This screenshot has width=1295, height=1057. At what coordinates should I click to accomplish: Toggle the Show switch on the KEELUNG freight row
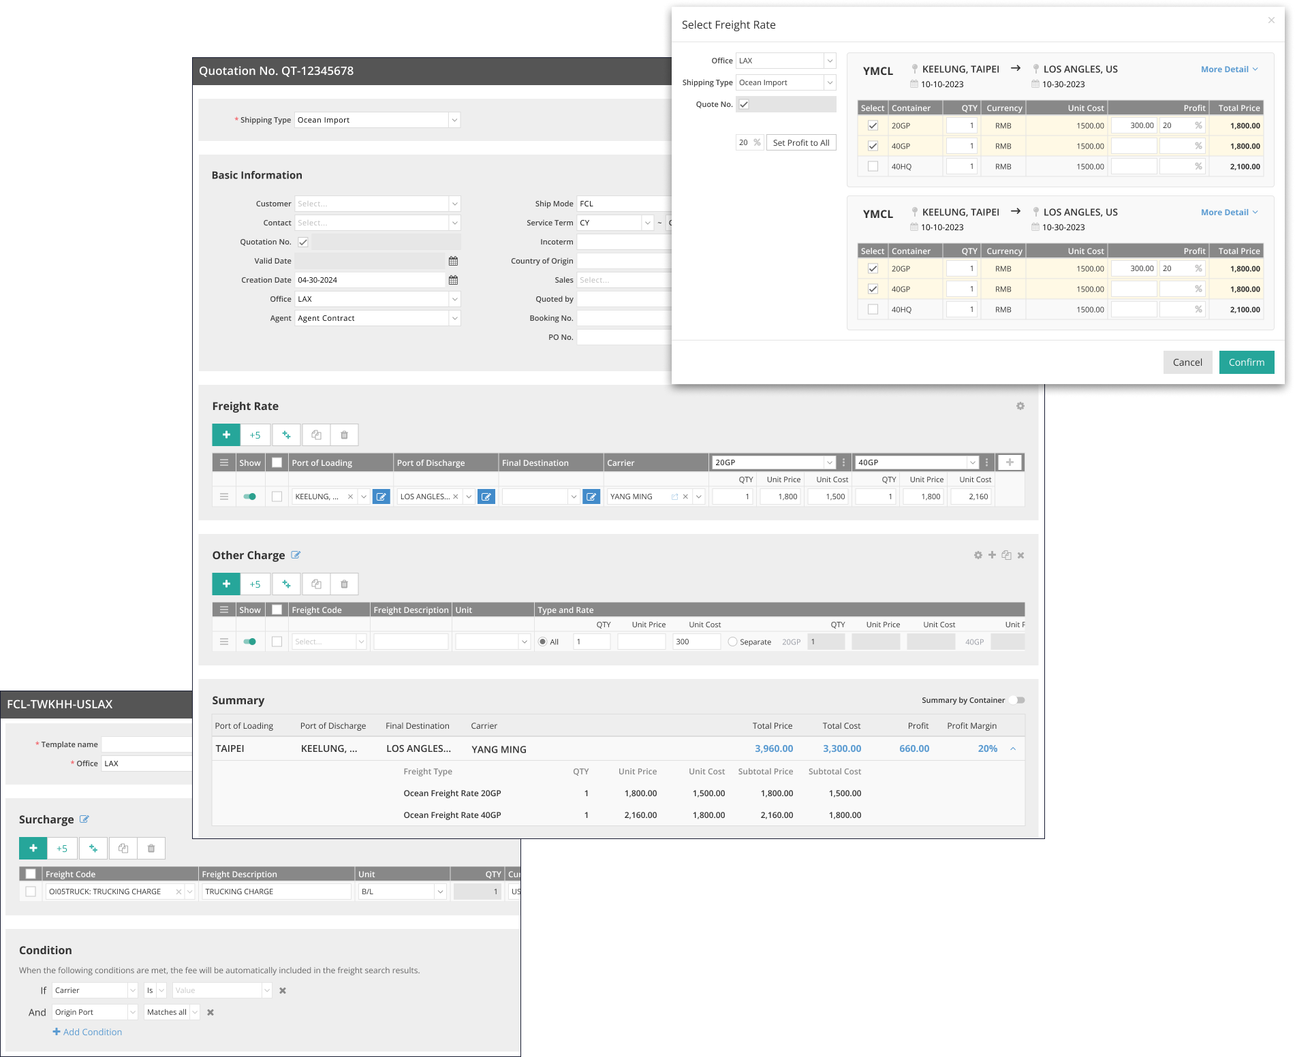click(x=249, y=496)
